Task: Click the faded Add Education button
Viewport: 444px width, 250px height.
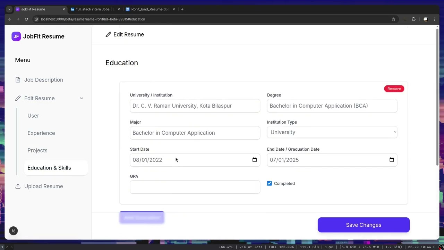Action: 142,217
